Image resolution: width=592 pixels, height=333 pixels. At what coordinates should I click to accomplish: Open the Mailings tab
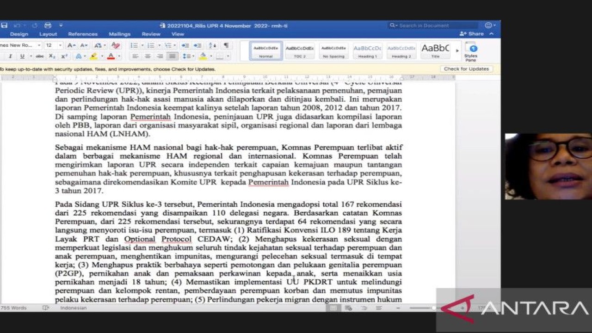[x=119, y=34]
